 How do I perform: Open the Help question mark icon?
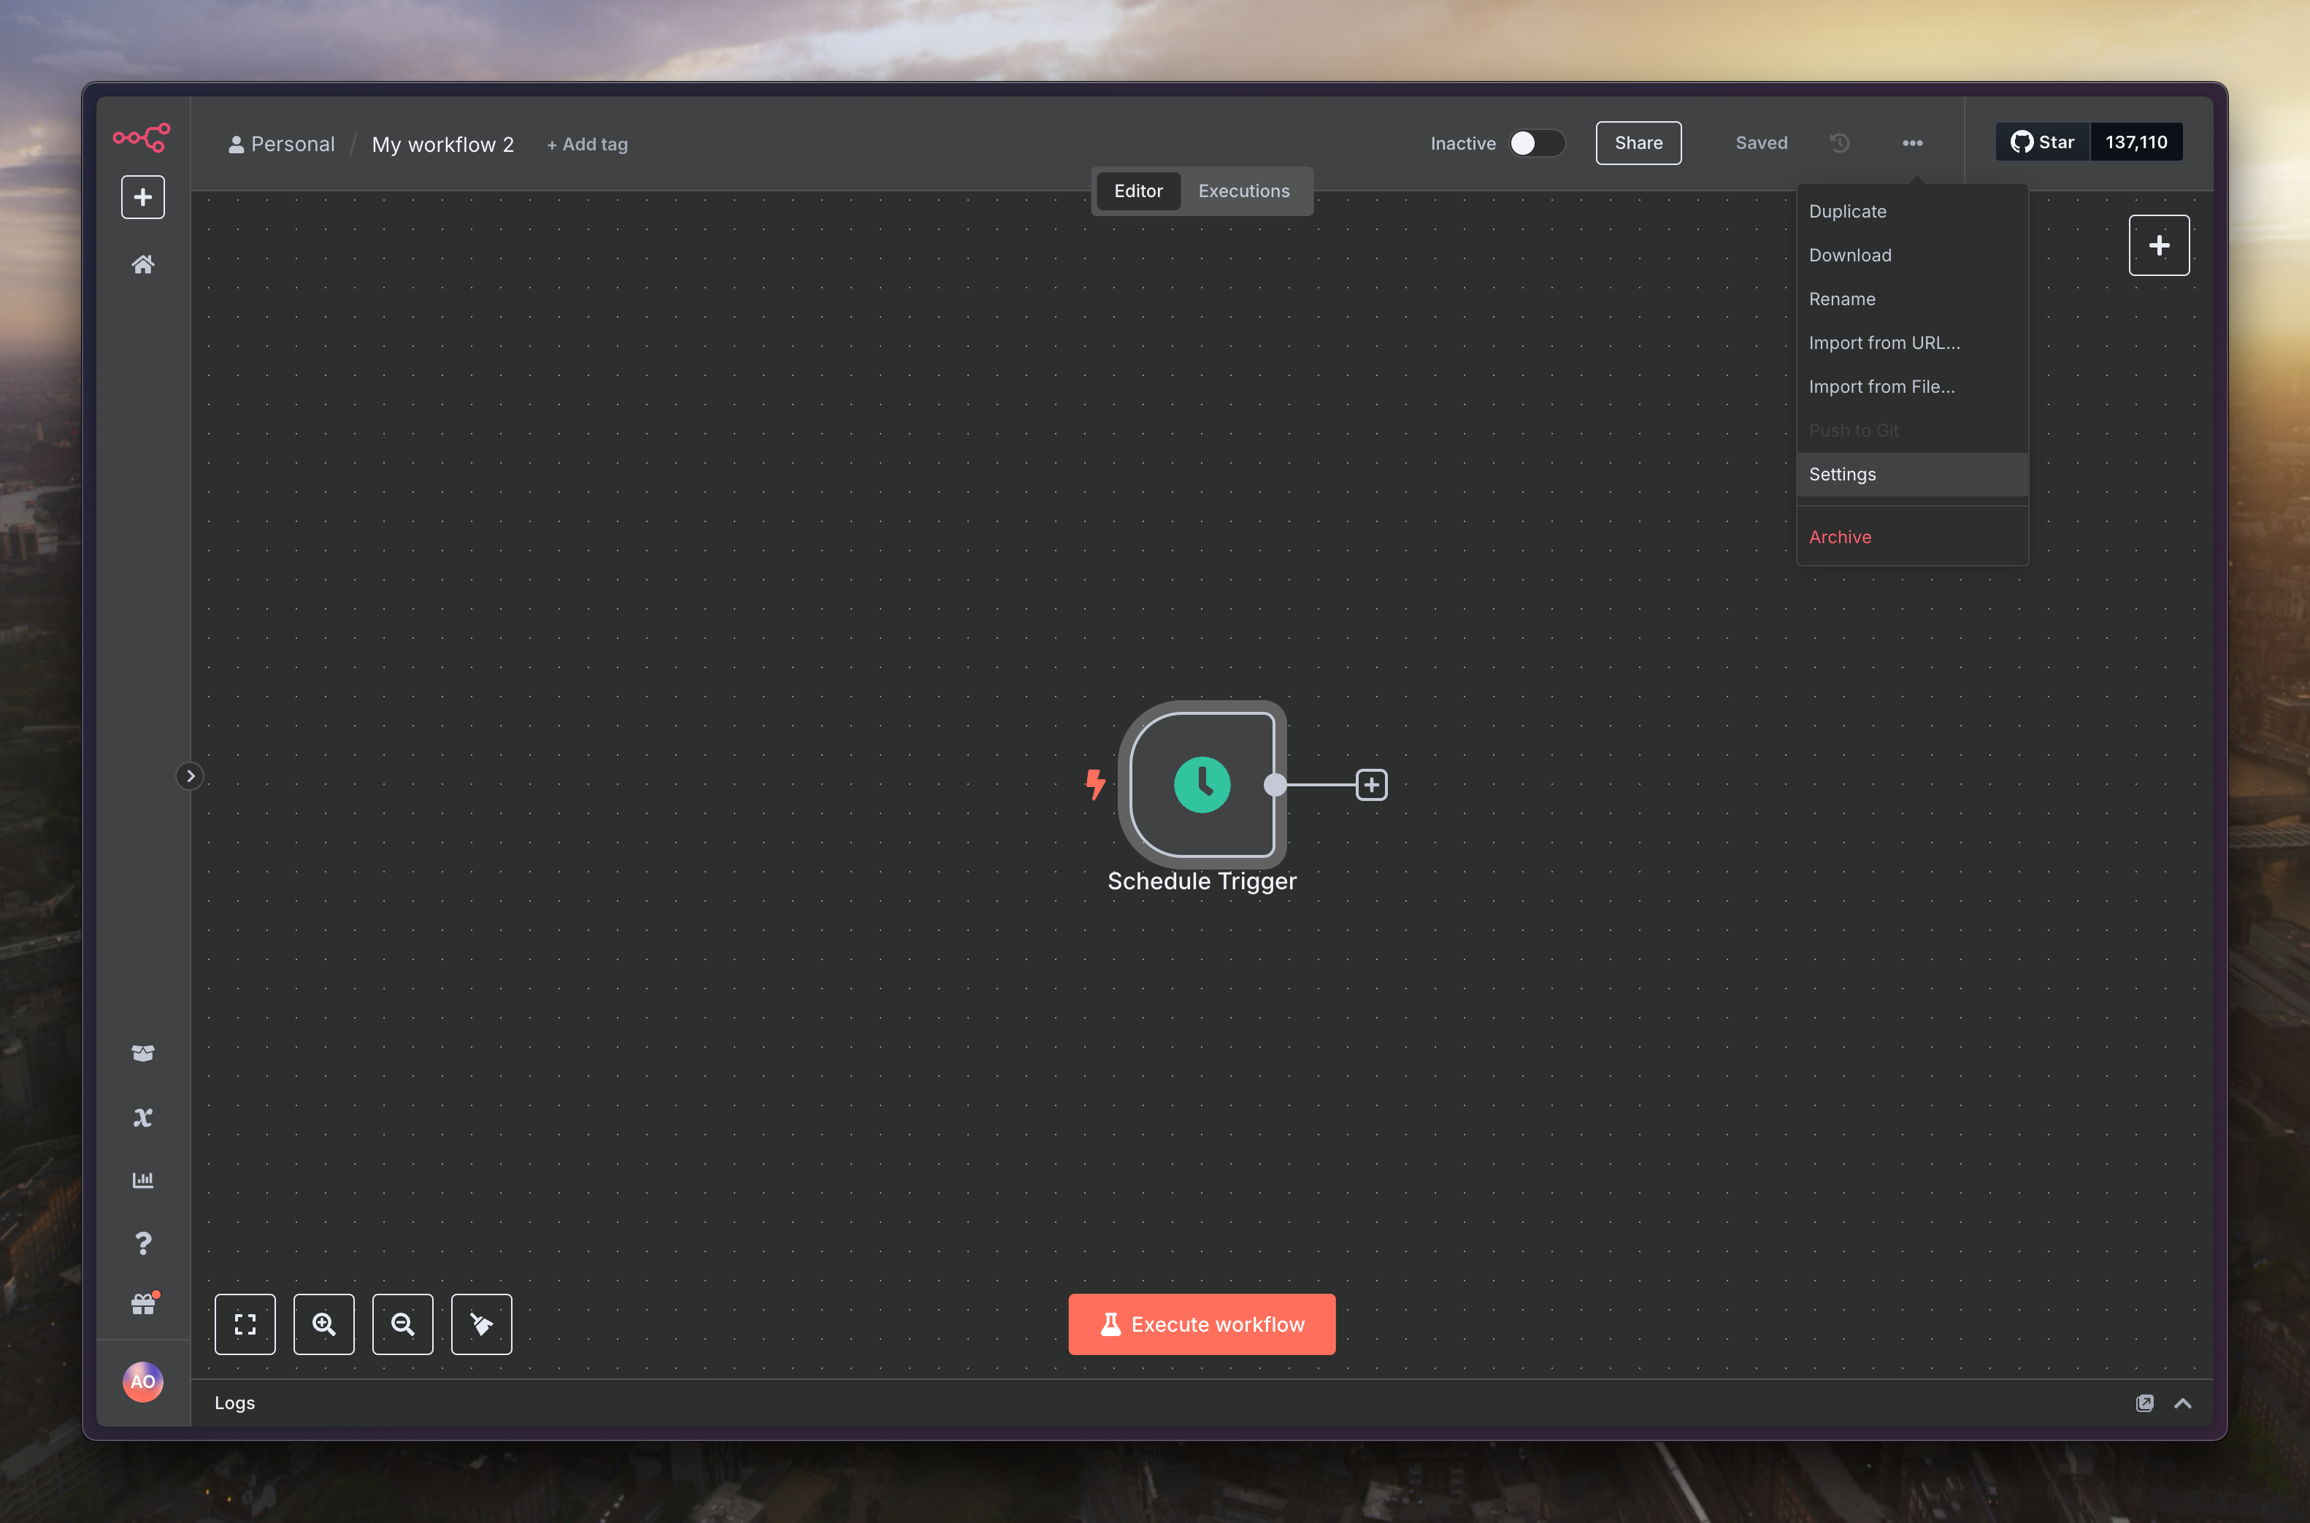pos(143,1243)
